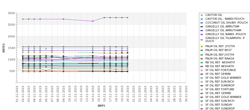
Task: Click marker icon beside SF OIL REF SUN RICH
Action: [202, 82]
